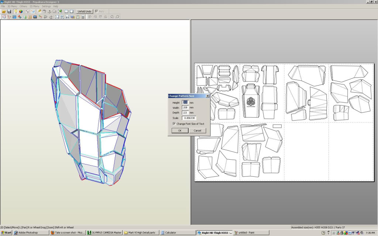
Task: Click the green cube fit-view icon
Action: (60, 11)
